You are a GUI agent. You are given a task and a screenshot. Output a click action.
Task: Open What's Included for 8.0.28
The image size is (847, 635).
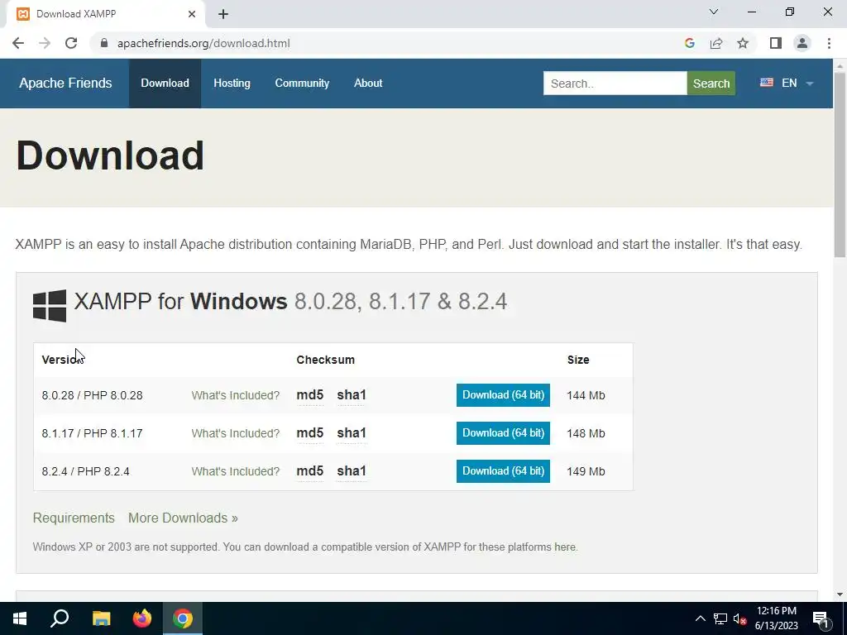pyautogui.click(x=236, y=395)
